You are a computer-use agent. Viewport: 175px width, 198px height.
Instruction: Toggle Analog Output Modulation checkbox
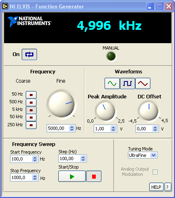click(155, 172)
